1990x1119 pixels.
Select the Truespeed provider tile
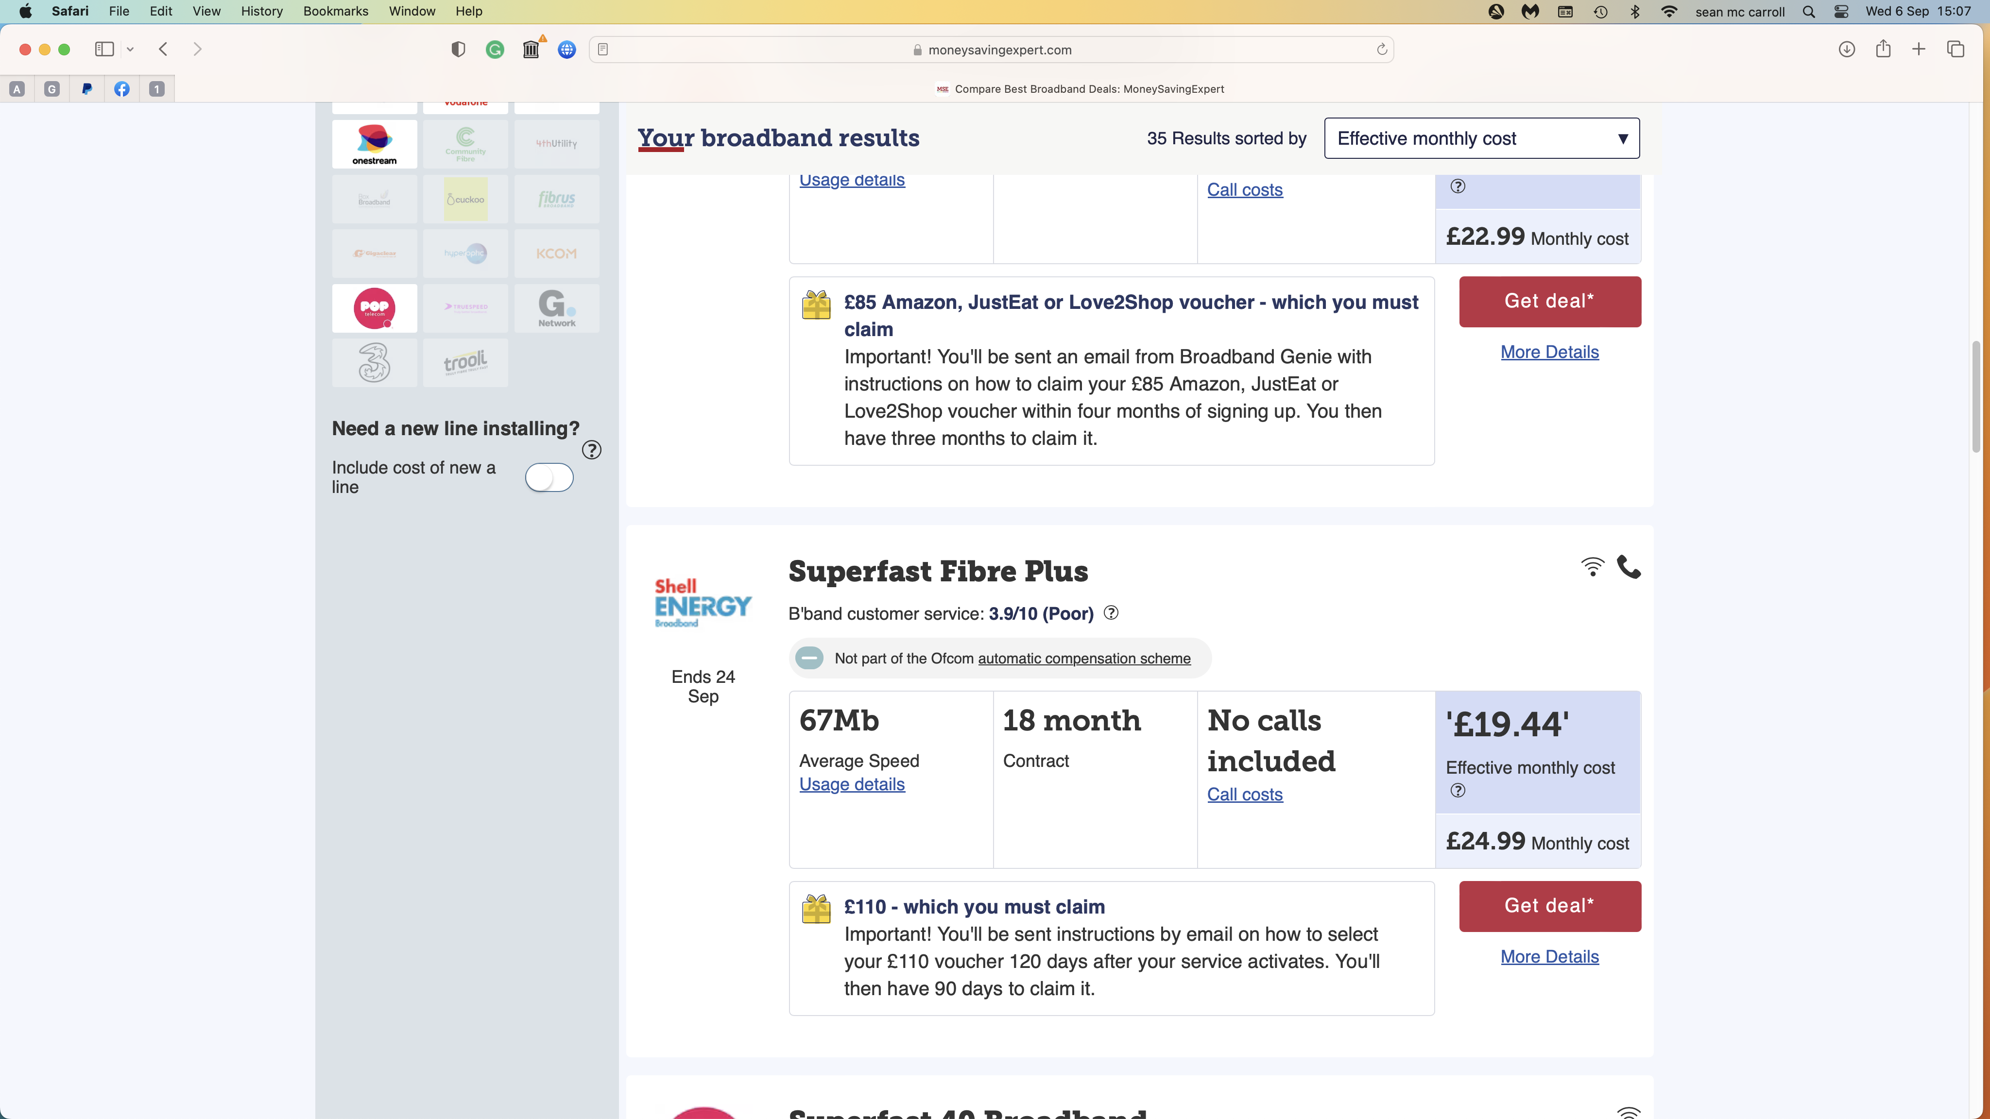click(x=465, y=308)
